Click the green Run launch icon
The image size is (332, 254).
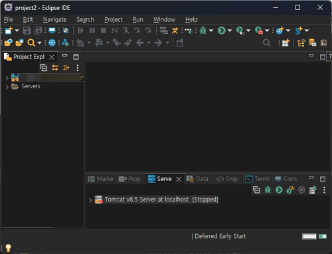pyautogui.click(x=222, y=31)
